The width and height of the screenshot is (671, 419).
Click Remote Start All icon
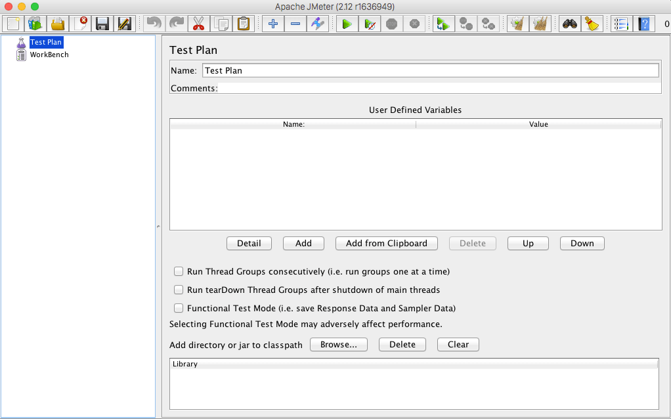(444, 24)
